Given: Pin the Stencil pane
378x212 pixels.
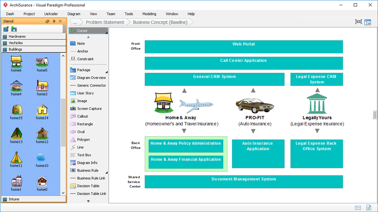Looking at the screenshot, I should point(54,21).
